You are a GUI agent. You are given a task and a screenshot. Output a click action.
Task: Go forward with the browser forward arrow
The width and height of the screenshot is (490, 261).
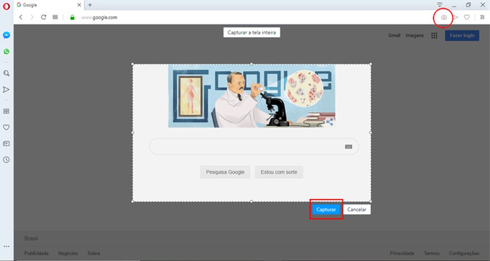[32, 17]
